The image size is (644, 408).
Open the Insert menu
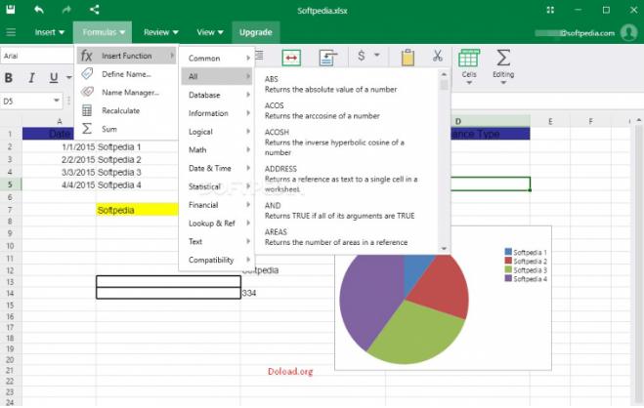click(49, 32)
